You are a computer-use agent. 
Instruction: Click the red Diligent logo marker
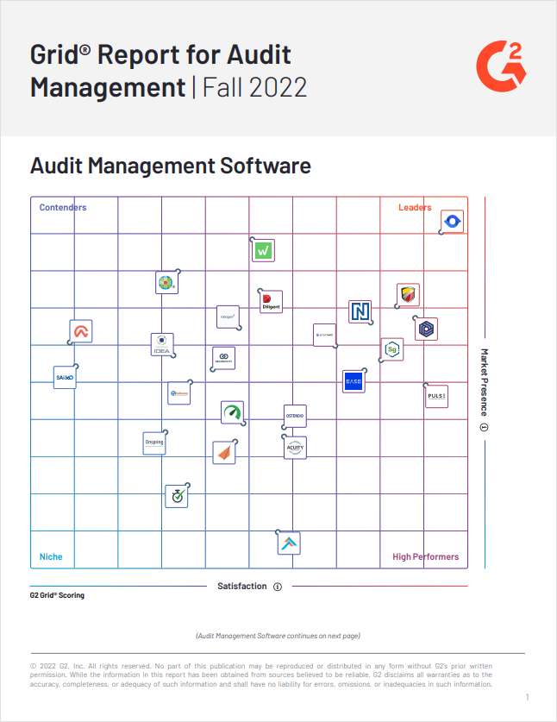(x=271, y=302)
